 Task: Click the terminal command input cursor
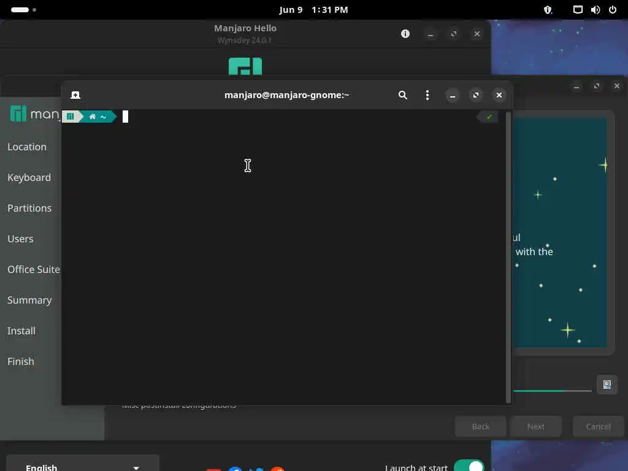pos(125,117)
